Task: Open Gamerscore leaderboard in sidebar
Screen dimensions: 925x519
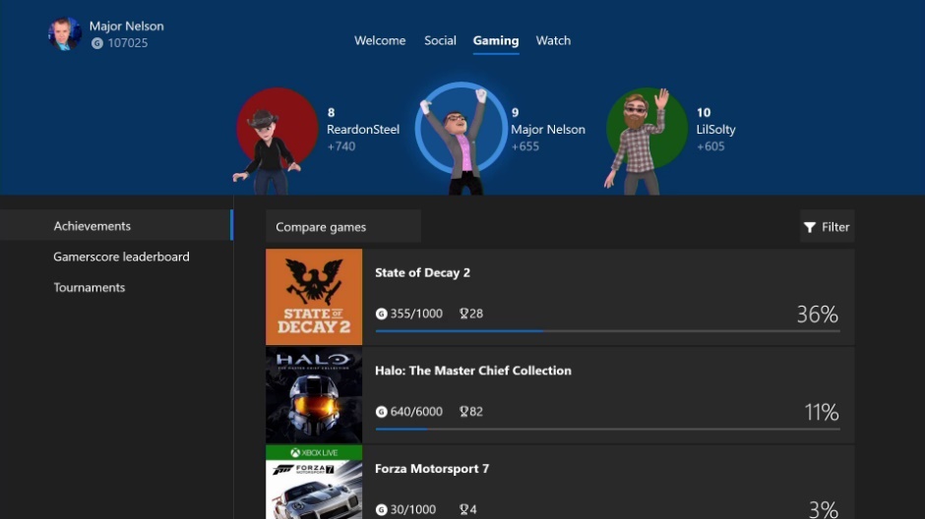Action: tap(121, 257)
